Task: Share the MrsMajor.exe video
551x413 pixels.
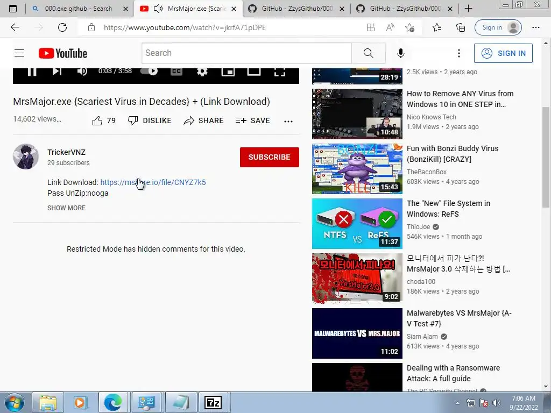Action: tap(203, 120)
